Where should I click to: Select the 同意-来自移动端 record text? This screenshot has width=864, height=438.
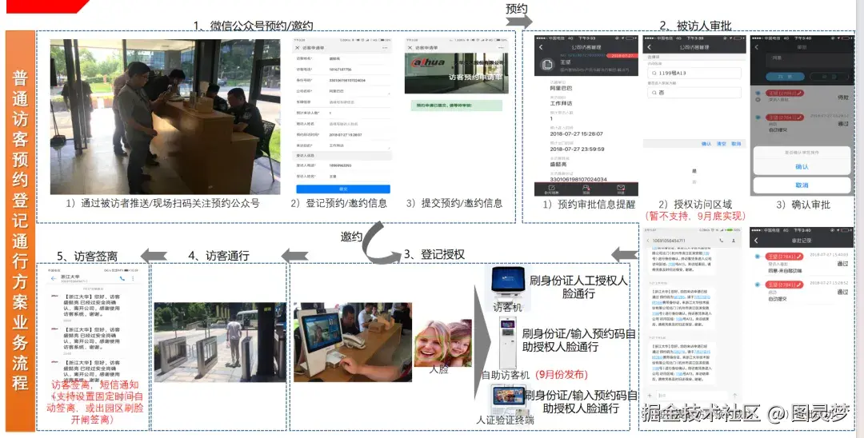pyautogui.click(x=785, y=271)
